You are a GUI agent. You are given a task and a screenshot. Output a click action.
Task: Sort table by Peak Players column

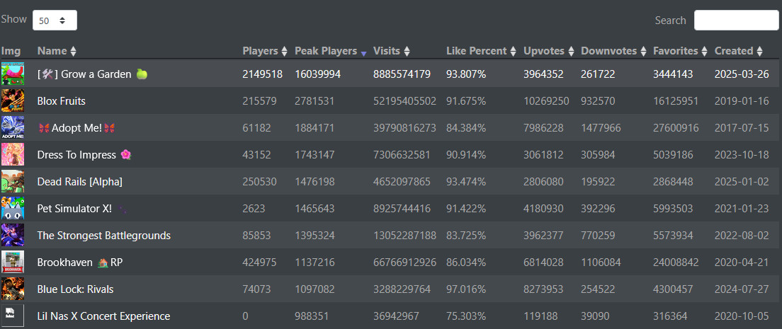331,51
